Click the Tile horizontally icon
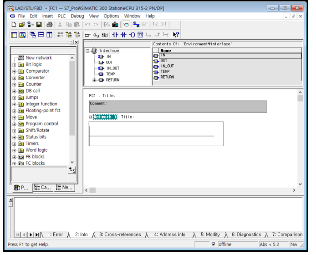Viewport: 316px width, 255px height. [x=41, y=35]
